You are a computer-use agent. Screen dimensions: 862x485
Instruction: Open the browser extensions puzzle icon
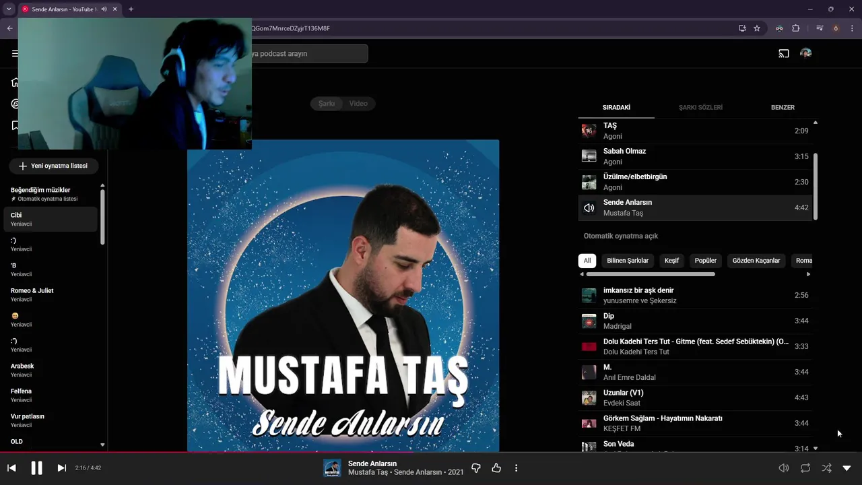pyautogui.click(x=796, y=28)
